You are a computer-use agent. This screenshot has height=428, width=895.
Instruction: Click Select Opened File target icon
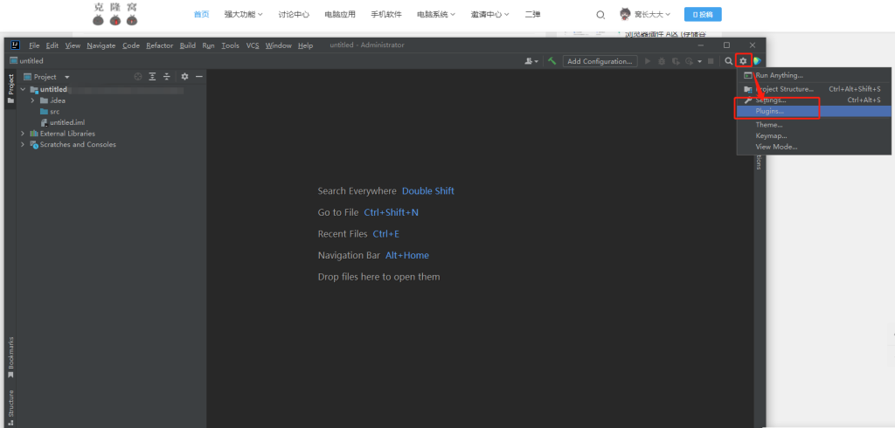[138, 77]
